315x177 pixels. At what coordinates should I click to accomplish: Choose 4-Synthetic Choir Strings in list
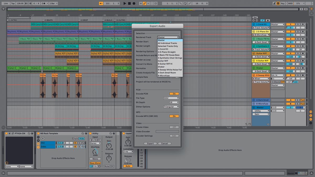(x=170, y=58)
